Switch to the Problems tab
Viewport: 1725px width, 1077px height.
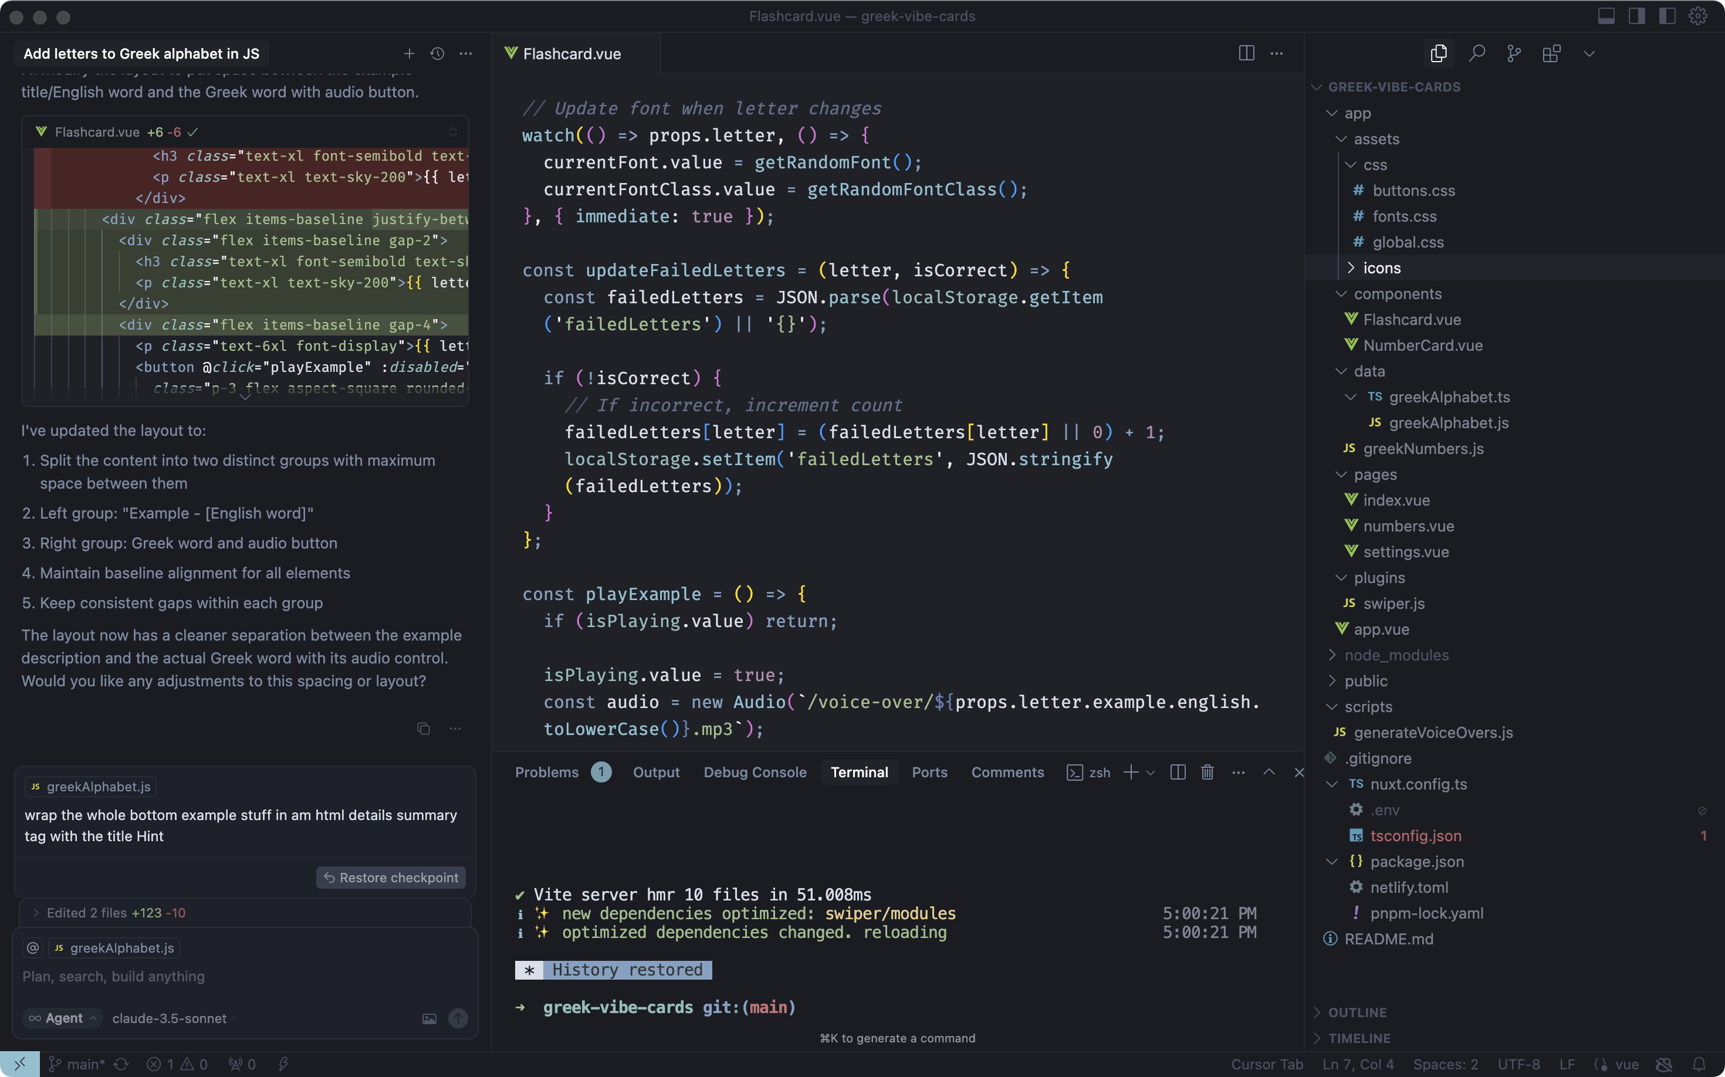546,772
